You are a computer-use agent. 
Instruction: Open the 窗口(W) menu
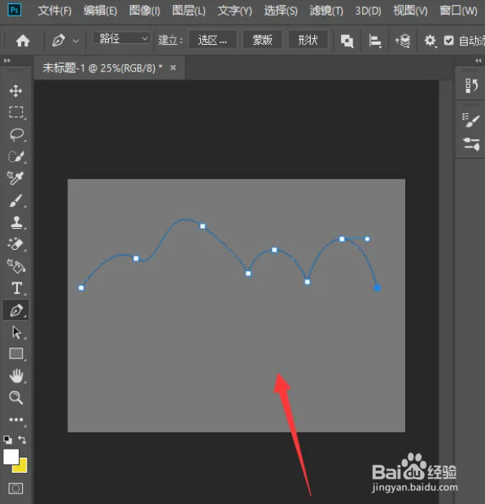click(458, 11)
